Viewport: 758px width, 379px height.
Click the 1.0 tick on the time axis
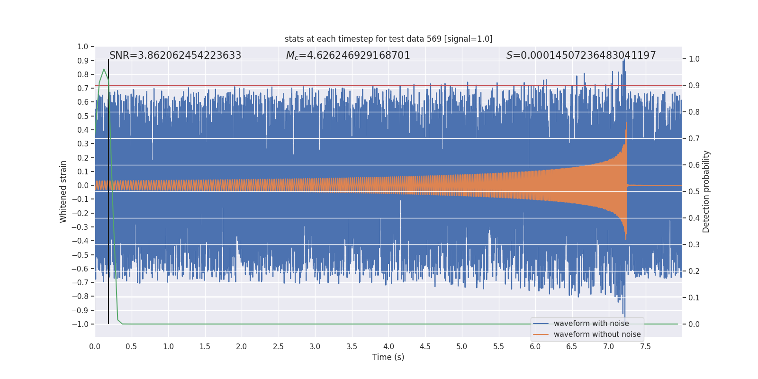coord(168,346)
